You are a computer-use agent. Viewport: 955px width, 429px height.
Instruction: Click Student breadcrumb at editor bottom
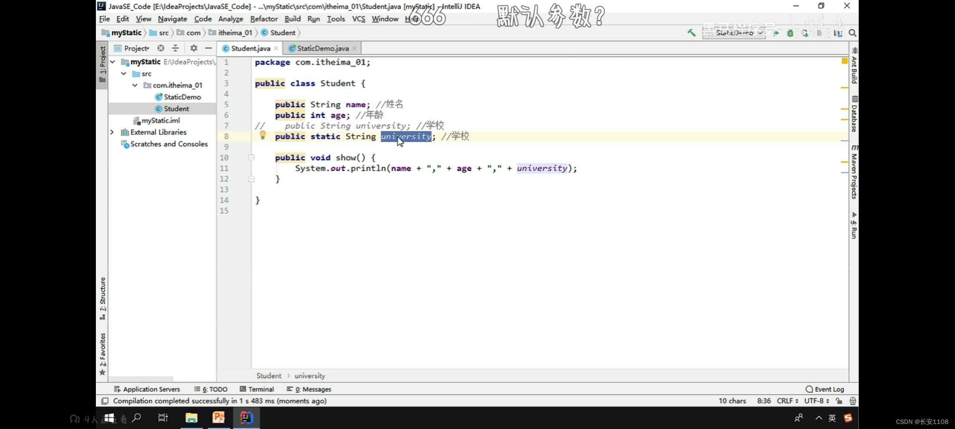(x=269, y=376)
